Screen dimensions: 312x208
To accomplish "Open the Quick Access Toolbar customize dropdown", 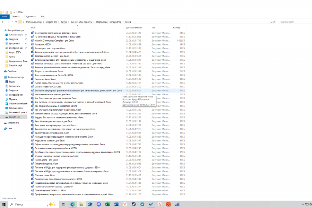I will 14,12.
